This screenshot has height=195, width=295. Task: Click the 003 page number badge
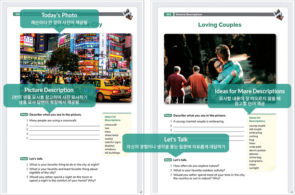pos(169,14)
